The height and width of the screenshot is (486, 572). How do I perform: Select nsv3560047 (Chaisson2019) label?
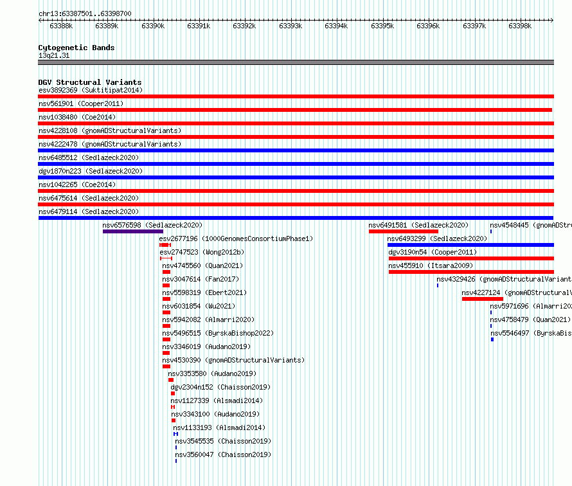pyautogui.click(x=223, y=455)
